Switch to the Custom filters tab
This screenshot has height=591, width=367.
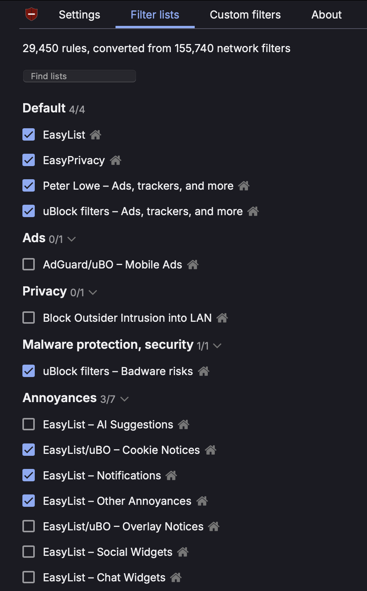(x=245, y=15)
